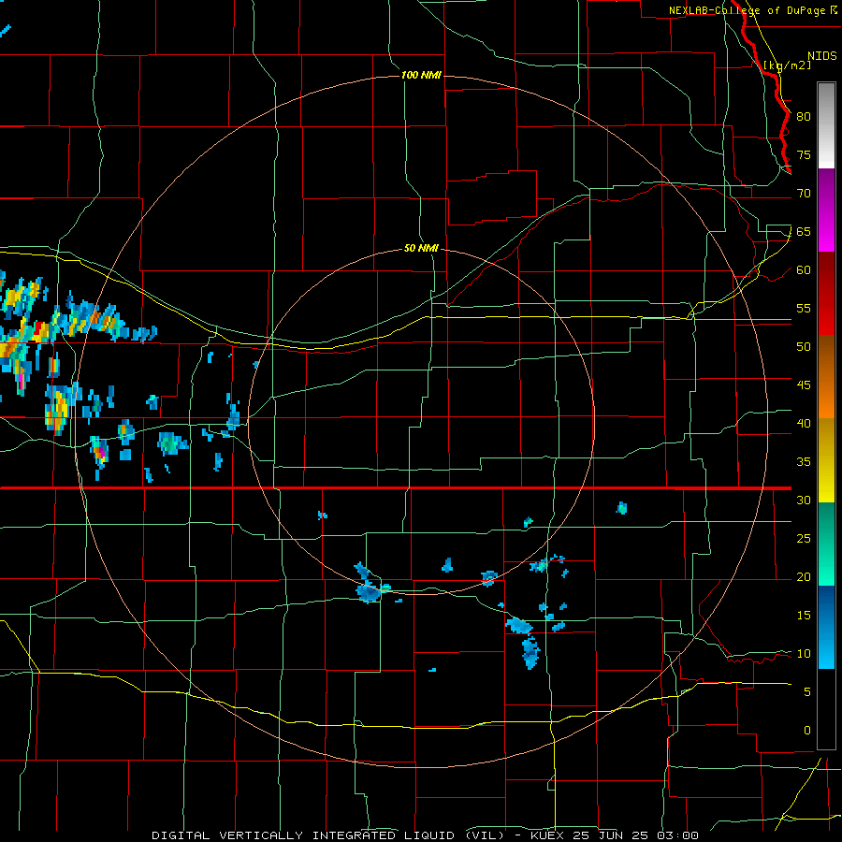Click the 45 value on the color scale
This screenshot has width=842, height=842.
(x=804, y=385)
